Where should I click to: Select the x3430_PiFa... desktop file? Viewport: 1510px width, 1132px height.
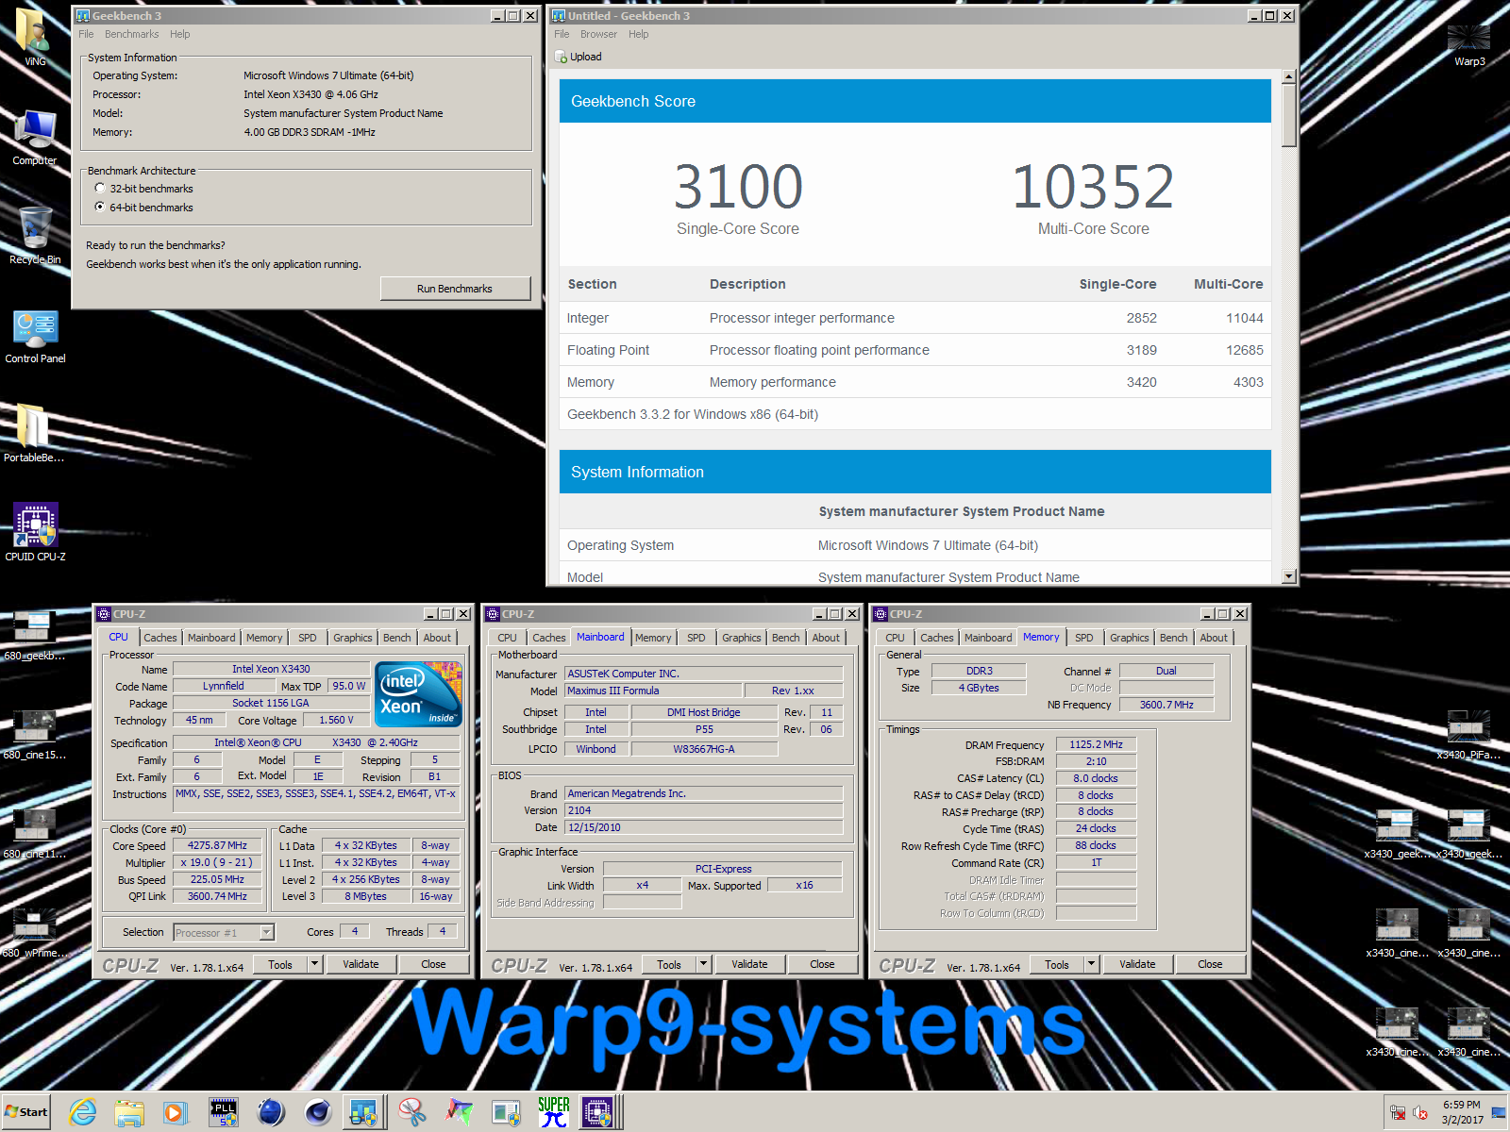click(1468, 735)
